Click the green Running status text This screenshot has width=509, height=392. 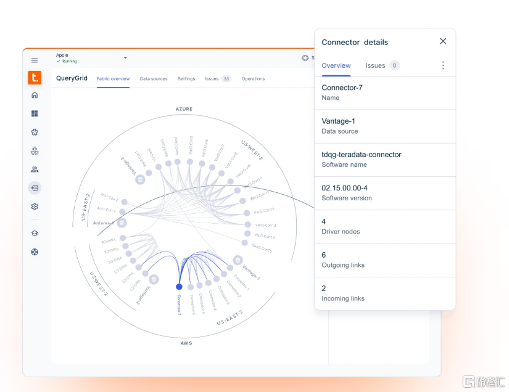pos(70,61)
